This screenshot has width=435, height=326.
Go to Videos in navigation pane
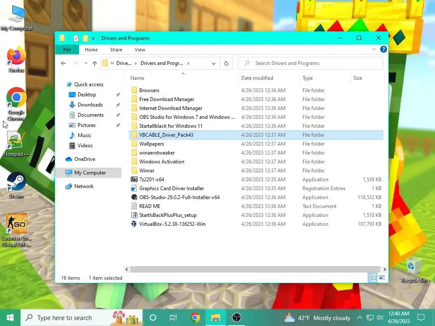[x=85, y=146]
